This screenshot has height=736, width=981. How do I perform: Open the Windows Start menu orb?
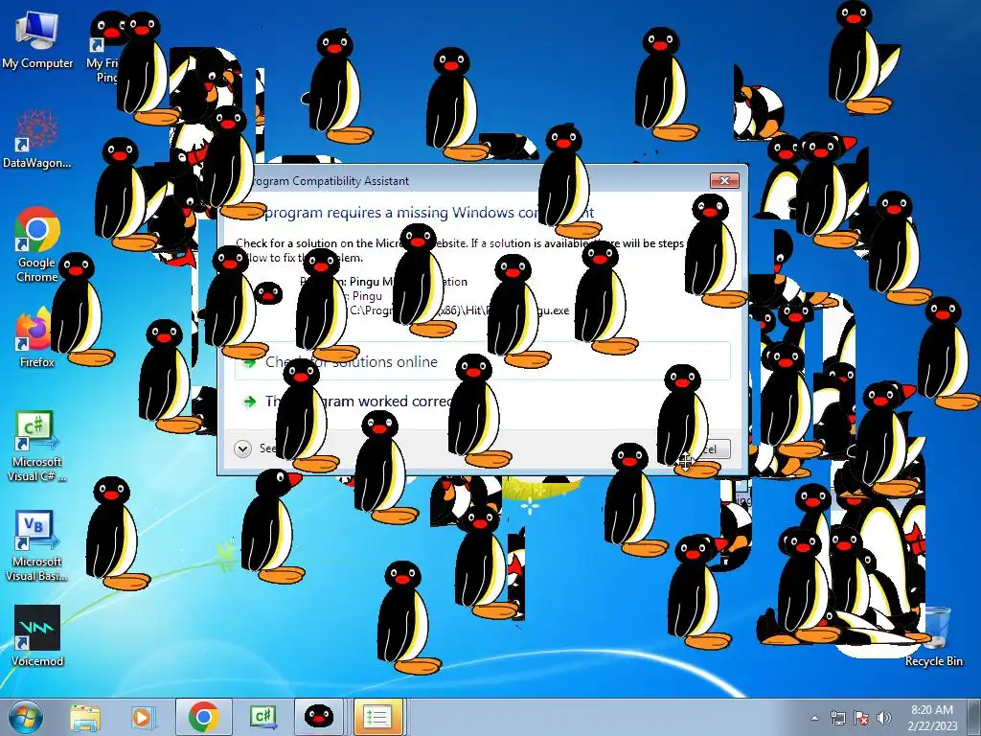click(26, 717)
